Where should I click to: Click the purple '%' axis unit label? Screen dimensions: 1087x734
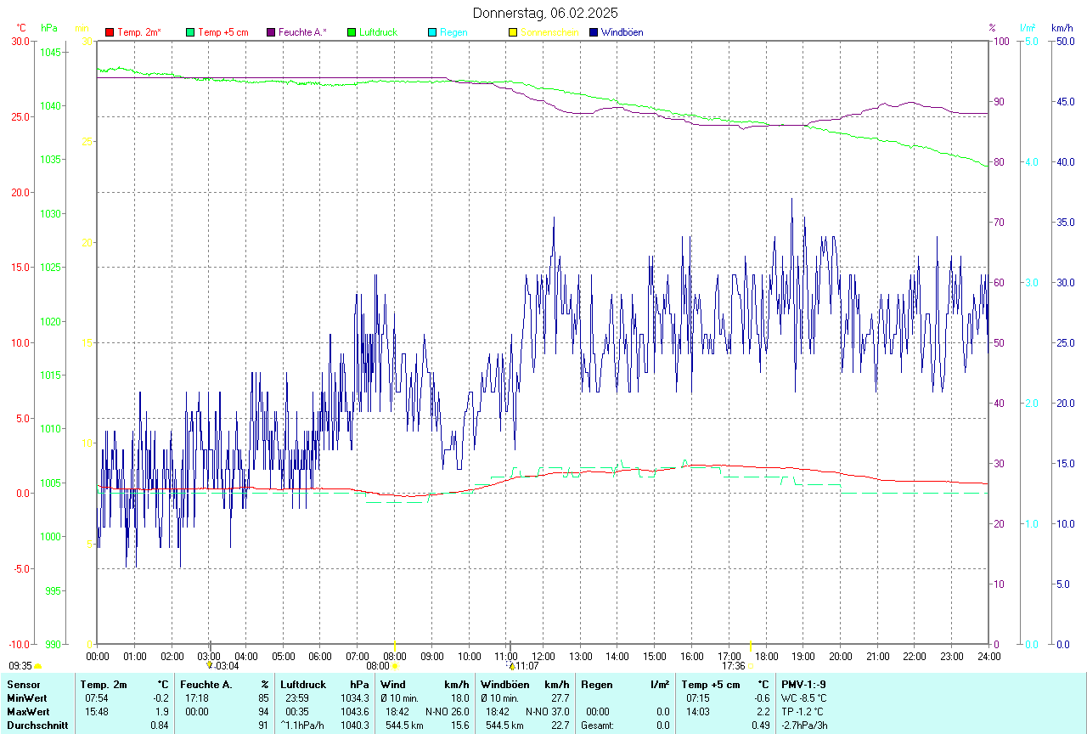[x=992, y=28]
